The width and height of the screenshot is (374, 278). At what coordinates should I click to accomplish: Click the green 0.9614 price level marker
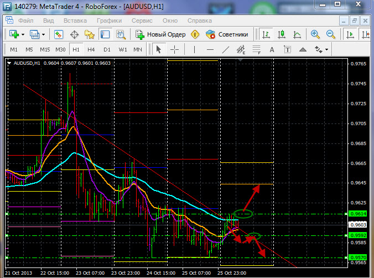coord(357,214)
